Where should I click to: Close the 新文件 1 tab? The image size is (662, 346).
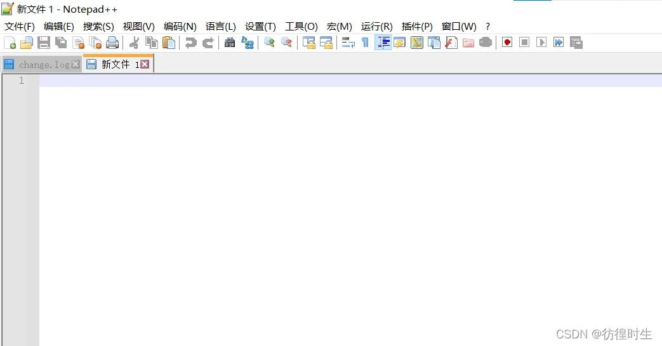coord(145,64)
